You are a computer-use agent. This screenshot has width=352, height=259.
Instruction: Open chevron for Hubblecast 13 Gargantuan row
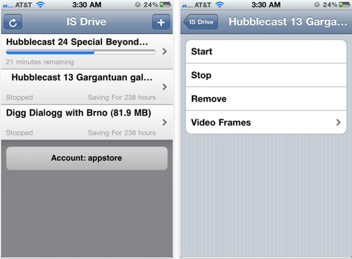164,87
